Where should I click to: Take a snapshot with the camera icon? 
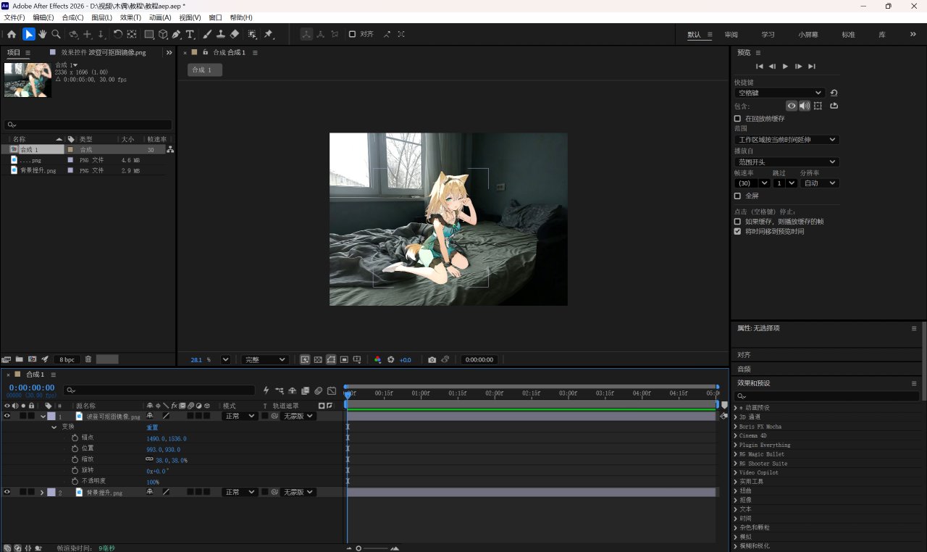(x=432, y=359)
